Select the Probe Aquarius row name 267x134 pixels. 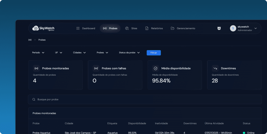[x=41, y=133]
